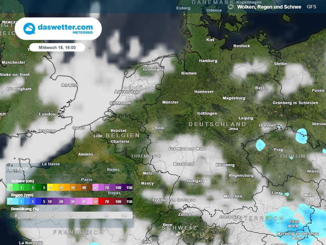Image resolution: width=326 pixels, height=245 pixels.
Task: Select Hamburg on the map
Action: tap(208, 61)
